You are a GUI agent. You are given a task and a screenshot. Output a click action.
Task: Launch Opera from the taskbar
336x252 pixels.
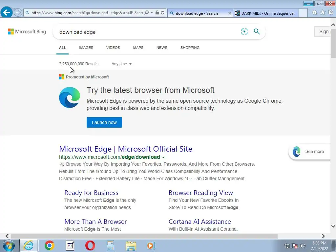90,245
